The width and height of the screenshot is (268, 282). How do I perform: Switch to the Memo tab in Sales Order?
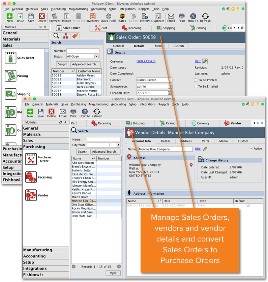pos(159,46)
